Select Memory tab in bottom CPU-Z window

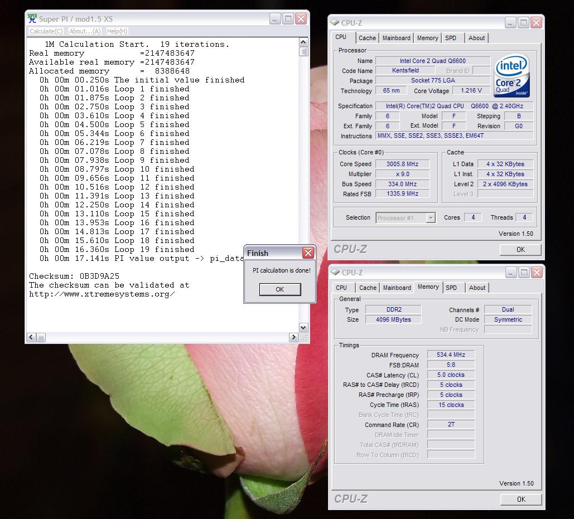pos(428,287)
